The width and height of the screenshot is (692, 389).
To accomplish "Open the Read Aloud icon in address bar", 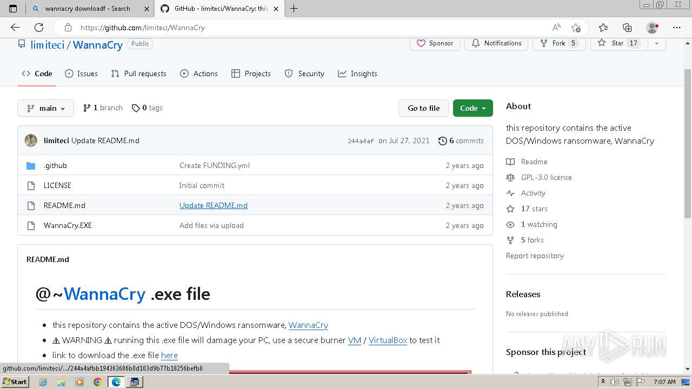I will pos(556,28).
